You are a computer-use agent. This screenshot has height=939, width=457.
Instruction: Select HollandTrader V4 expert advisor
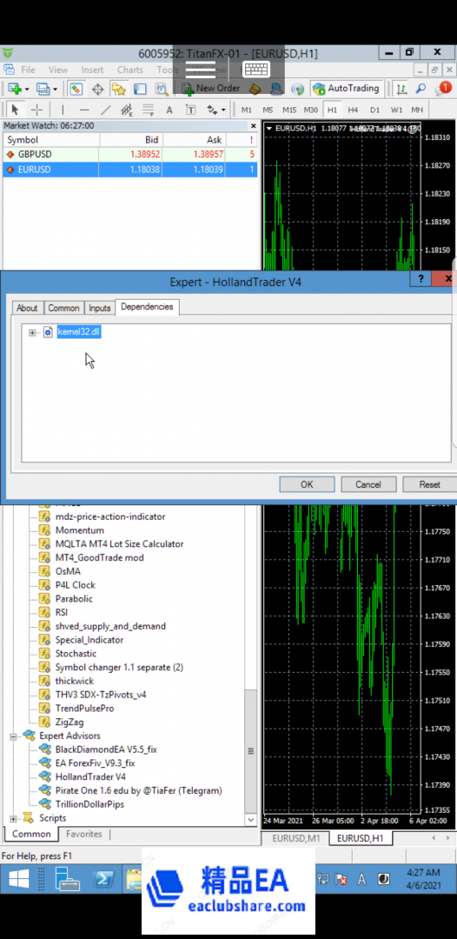tap(90, 776)
